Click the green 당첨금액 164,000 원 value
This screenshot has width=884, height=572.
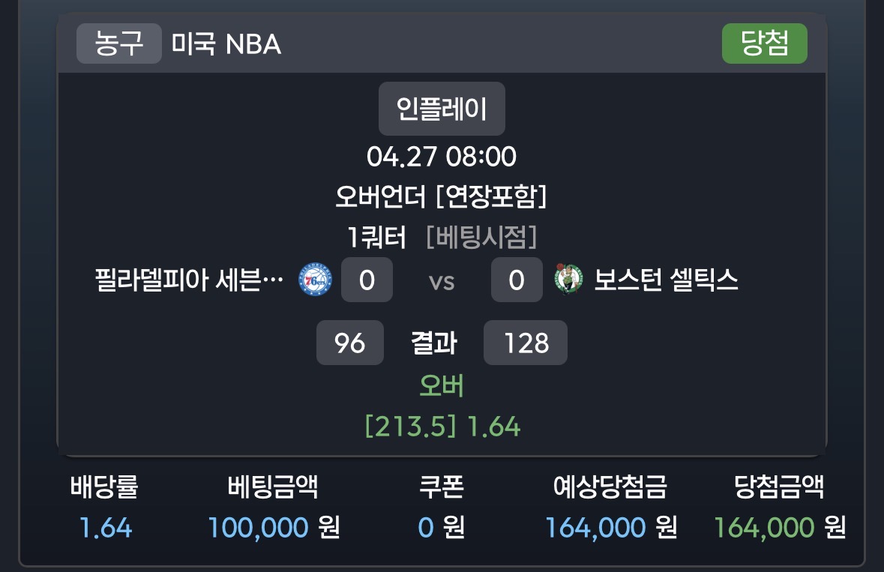(x=779, y=528)
